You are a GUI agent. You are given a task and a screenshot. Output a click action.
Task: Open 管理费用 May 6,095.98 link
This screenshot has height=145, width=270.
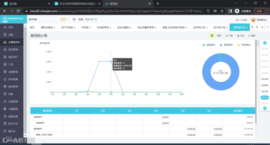(x=191, y=129)
